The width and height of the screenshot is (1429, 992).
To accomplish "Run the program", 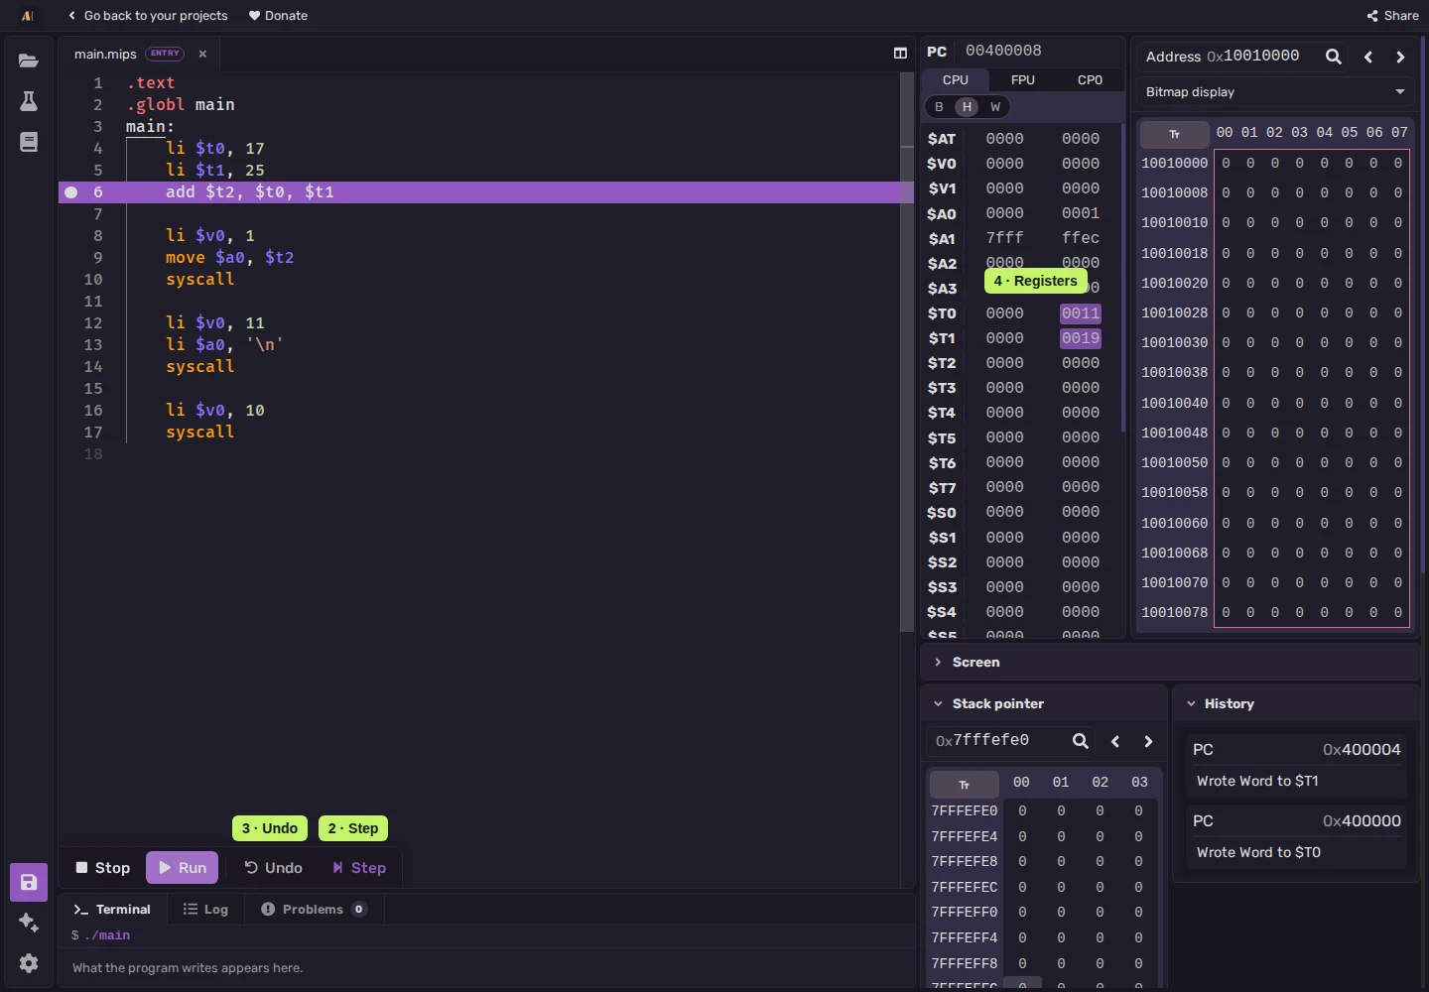I will point(182,867).
